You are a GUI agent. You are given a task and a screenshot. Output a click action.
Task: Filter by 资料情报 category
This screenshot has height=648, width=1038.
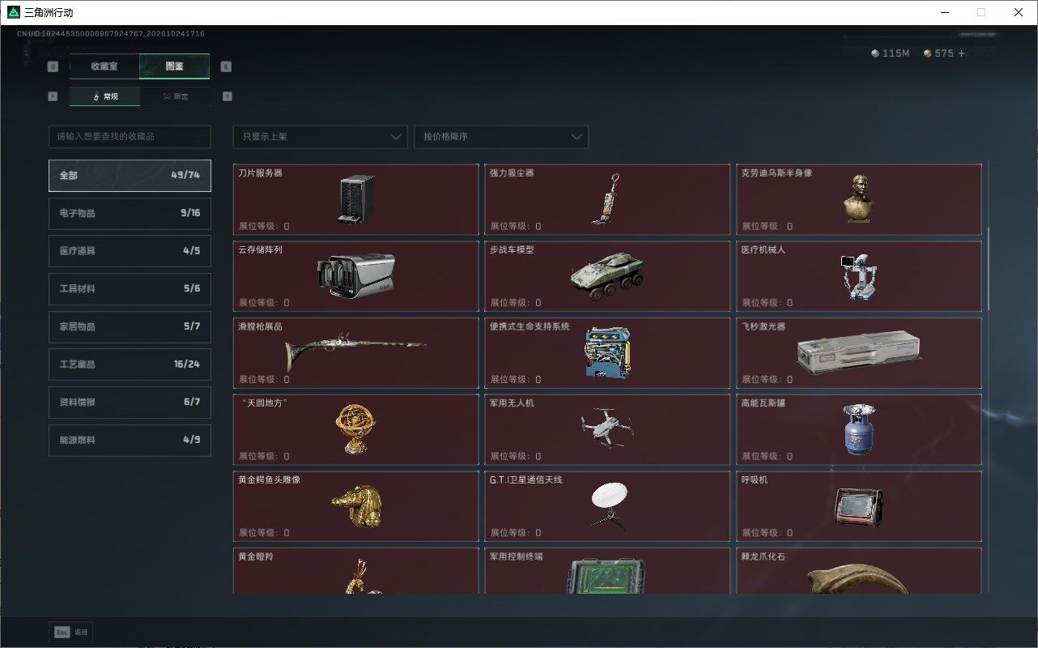coord(130,402)
